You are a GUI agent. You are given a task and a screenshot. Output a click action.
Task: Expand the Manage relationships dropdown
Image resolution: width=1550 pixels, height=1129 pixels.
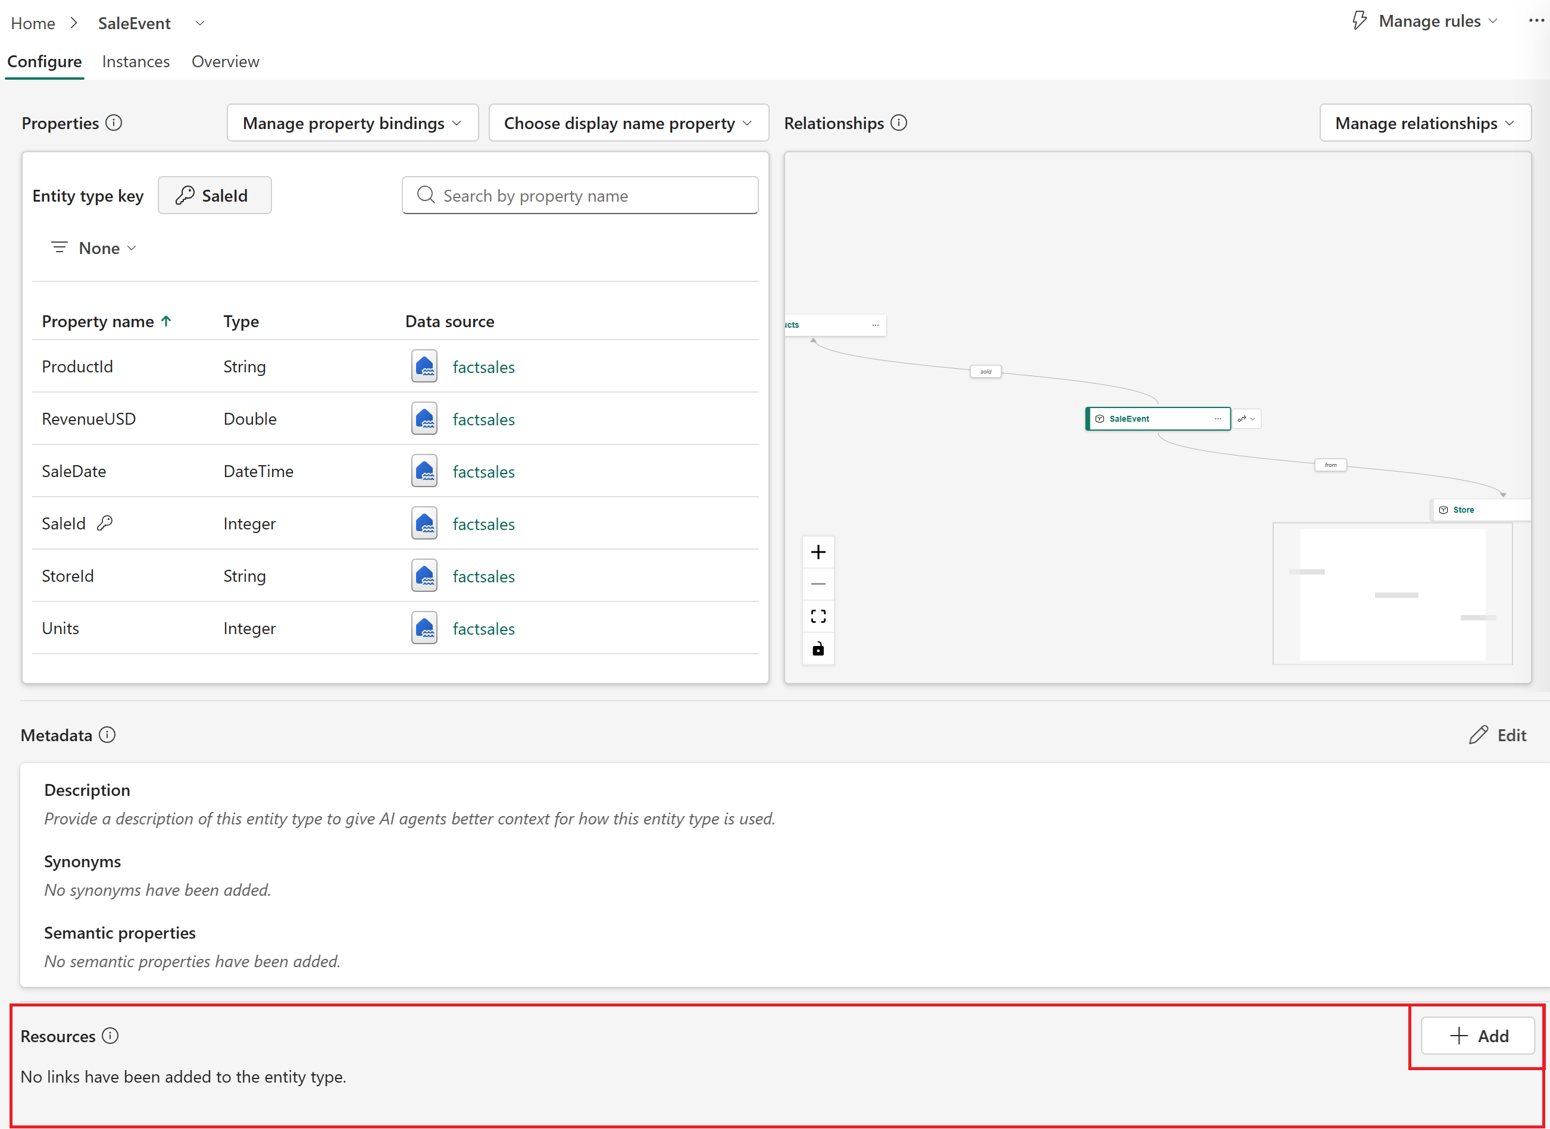click(1425, 123)
